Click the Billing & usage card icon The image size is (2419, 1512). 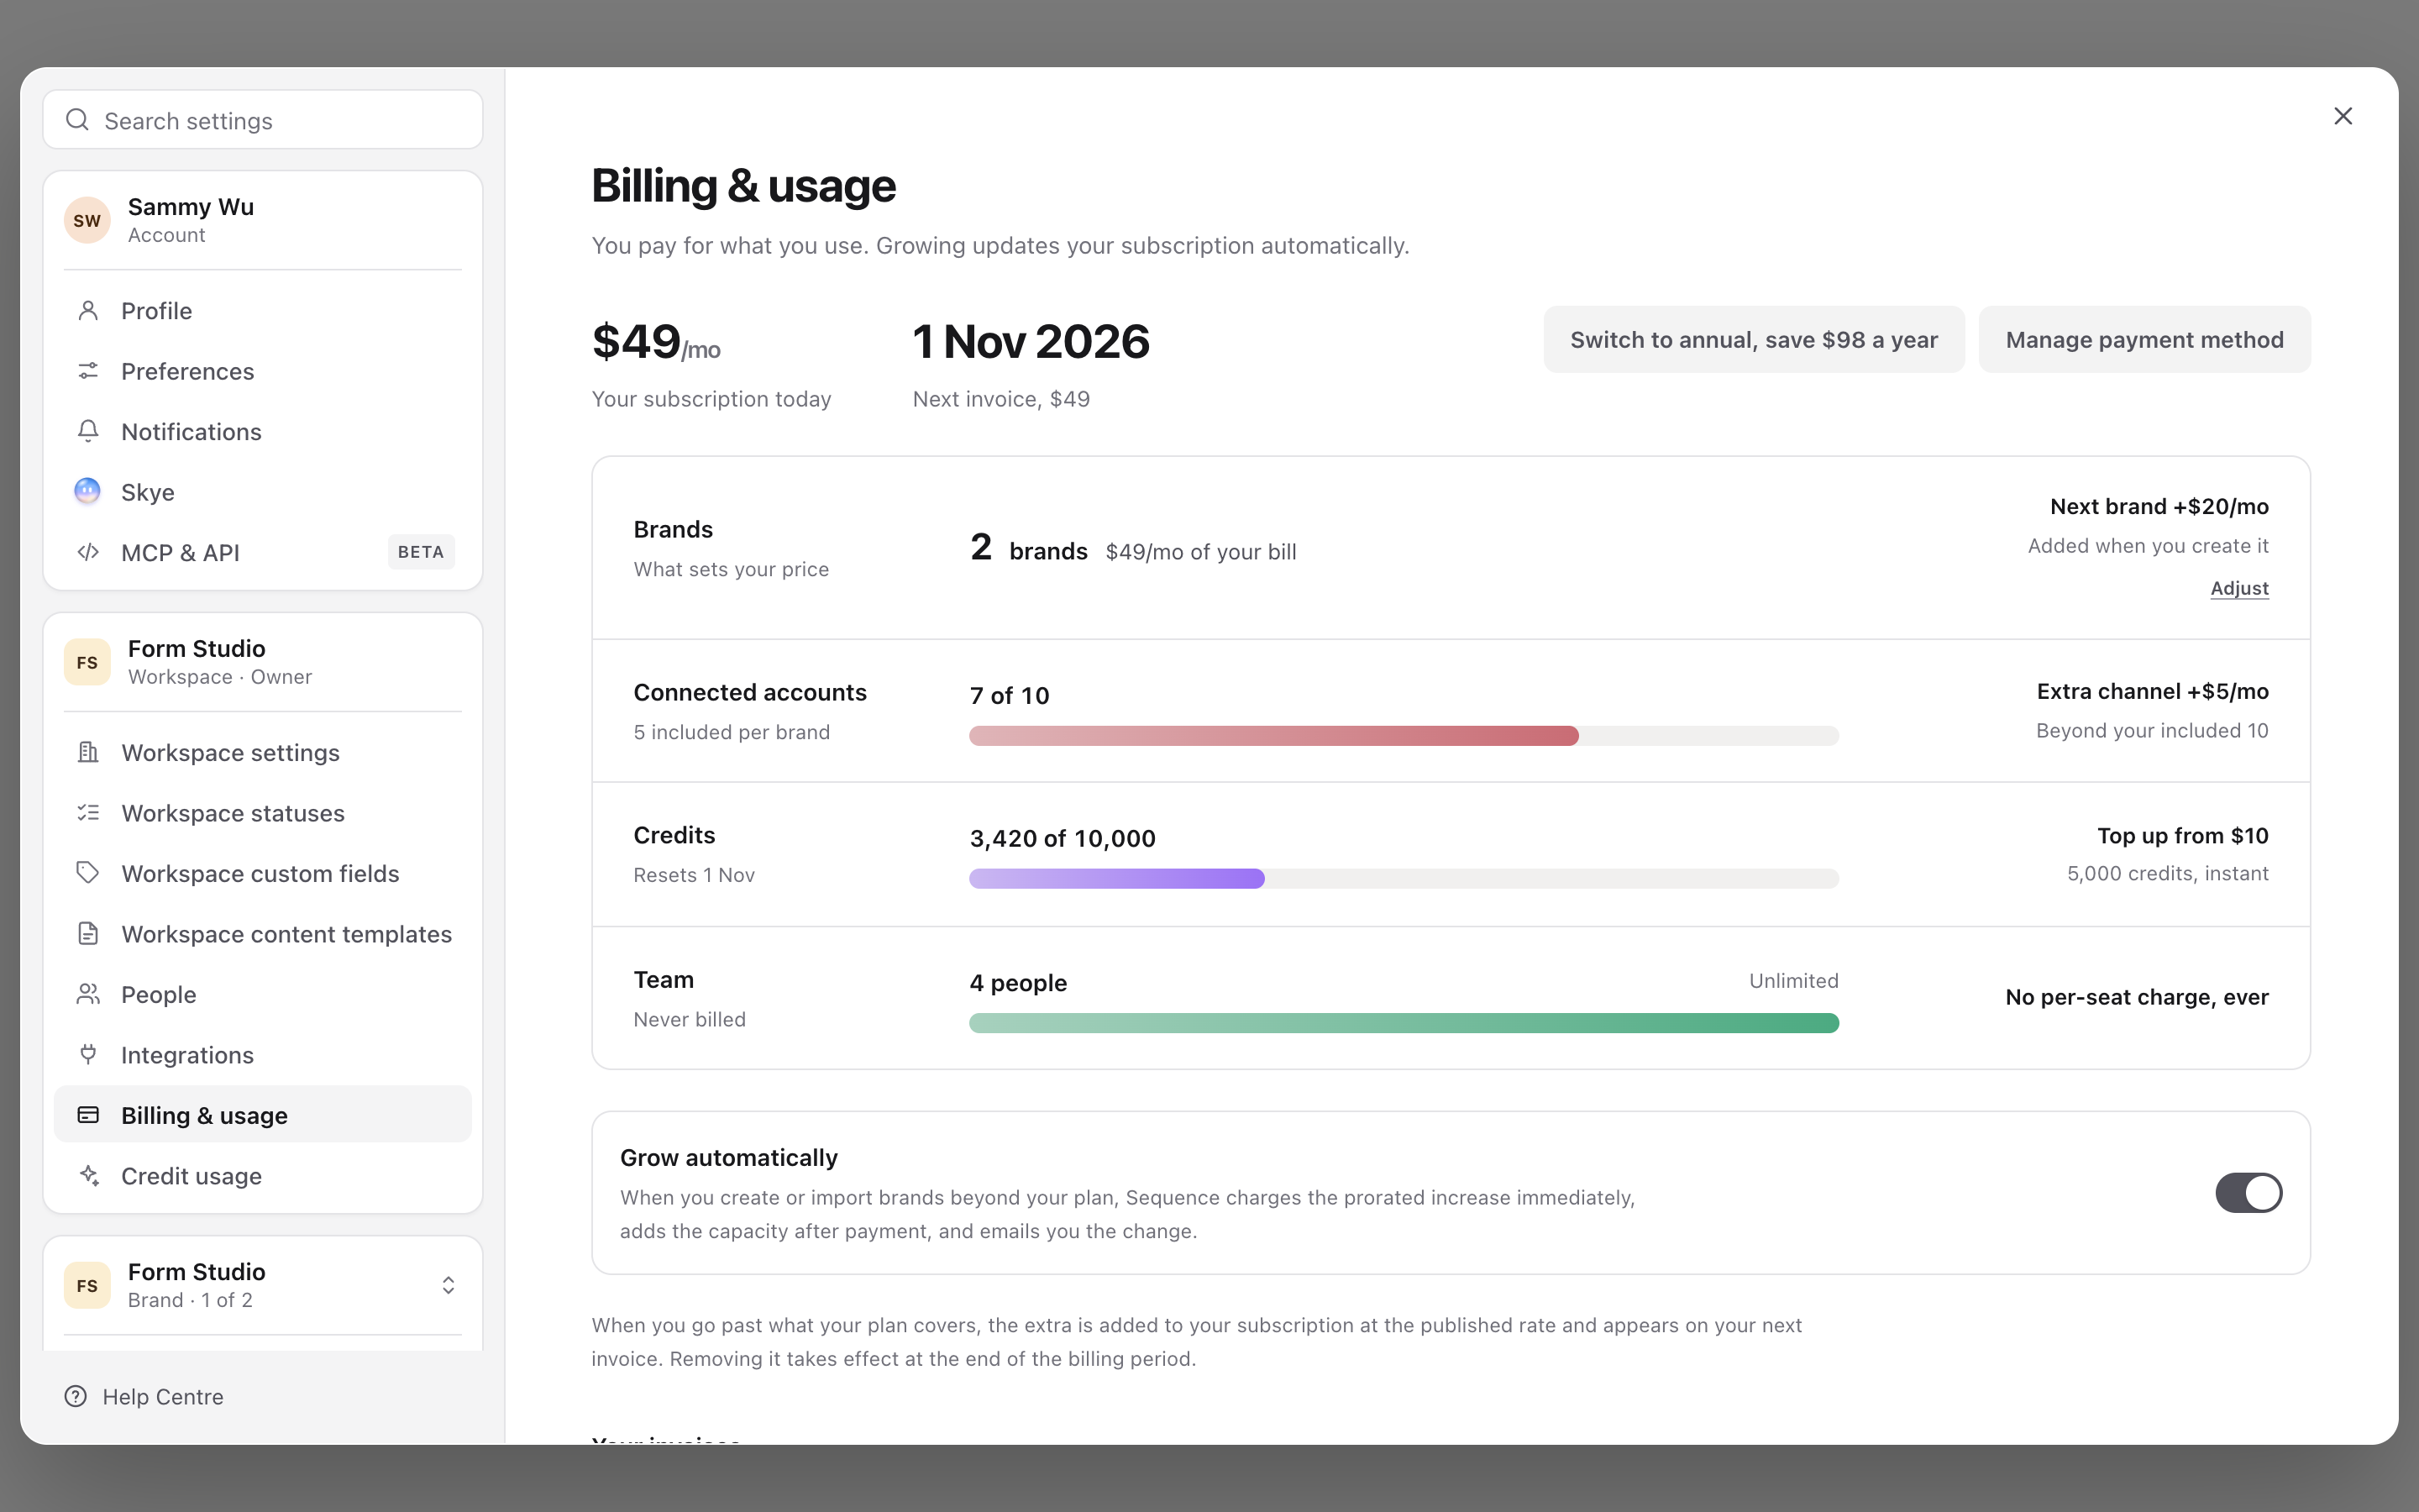point(88,1115)
